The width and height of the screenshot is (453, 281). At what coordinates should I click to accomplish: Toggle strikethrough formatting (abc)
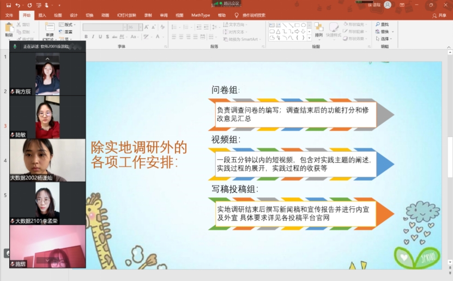[x=114, y=37]
